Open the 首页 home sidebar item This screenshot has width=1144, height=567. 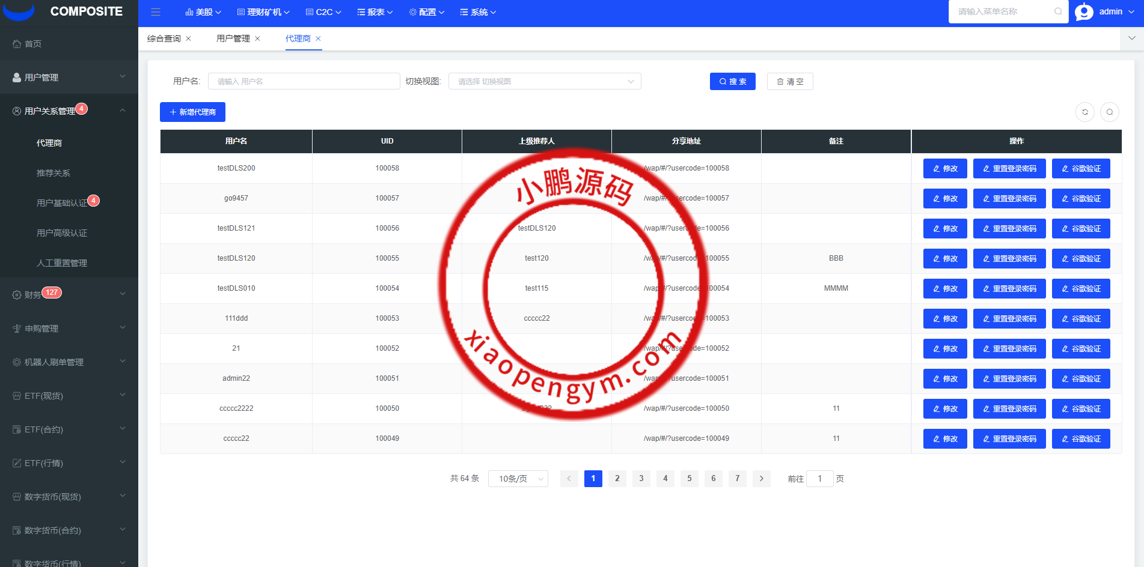click(33, 44)
